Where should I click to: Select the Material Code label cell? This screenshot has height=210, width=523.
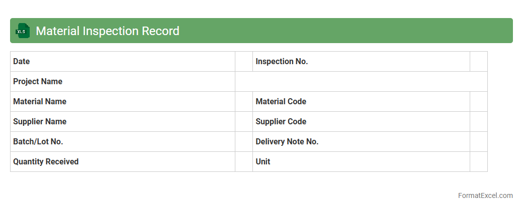(x=361, y=102)
